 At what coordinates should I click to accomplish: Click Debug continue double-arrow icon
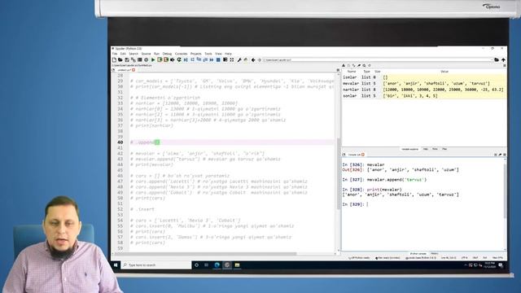(212, 59)
